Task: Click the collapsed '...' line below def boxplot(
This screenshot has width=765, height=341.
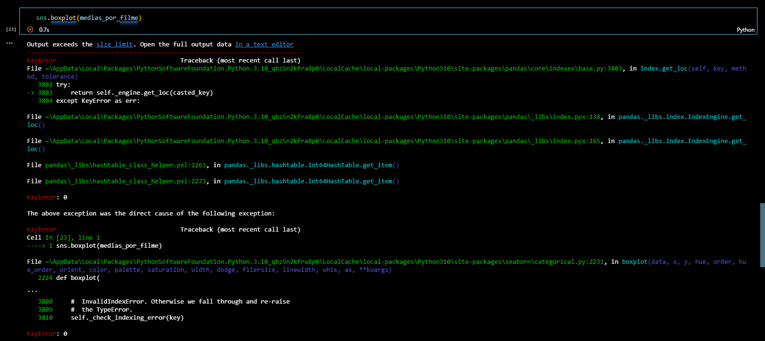Action: [x=32, y=290]
